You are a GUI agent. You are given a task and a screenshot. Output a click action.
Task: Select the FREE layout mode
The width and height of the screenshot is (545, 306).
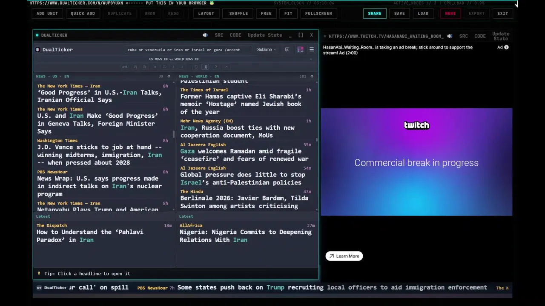[x=266, y=13]
